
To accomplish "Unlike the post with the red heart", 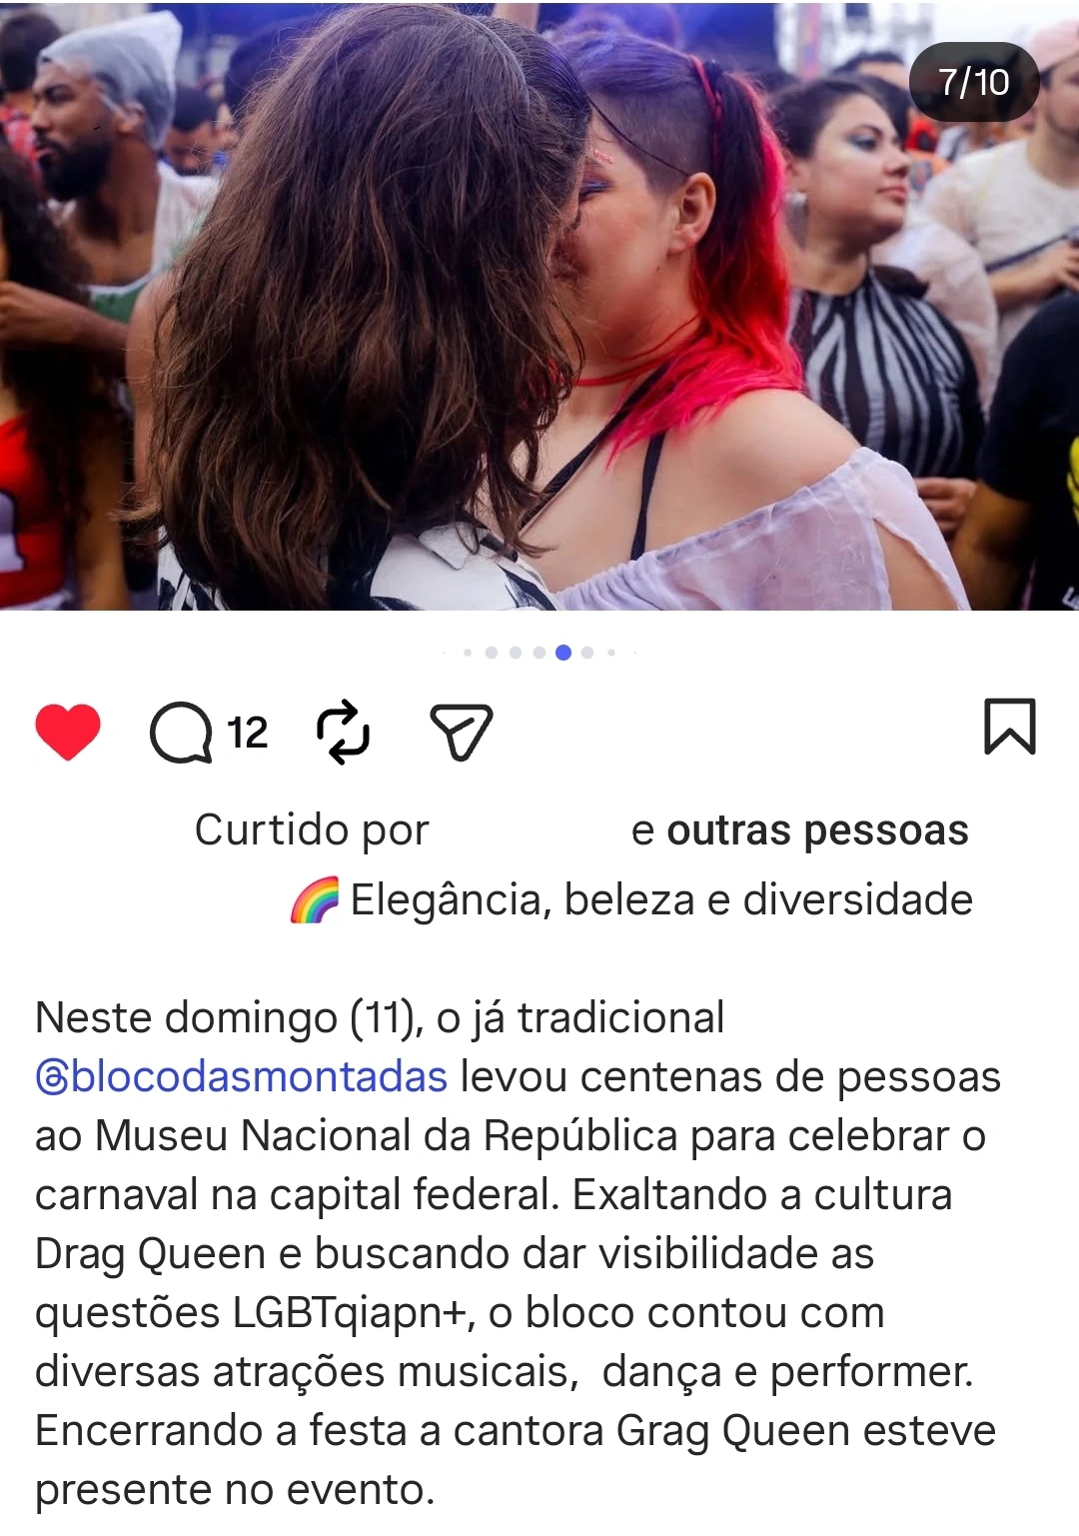I will tap(68, 732).
